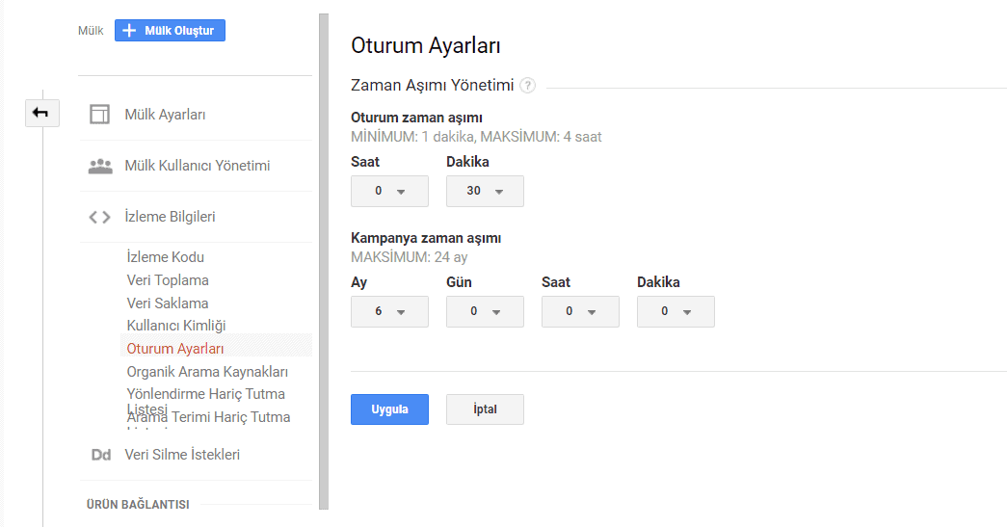
Task: Expand the campaign timeout Ay dropdown
Action: 389,311
